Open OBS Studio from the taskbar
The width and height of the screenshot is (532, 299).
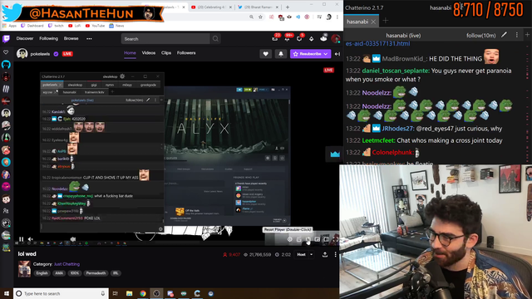pos(156,293)
